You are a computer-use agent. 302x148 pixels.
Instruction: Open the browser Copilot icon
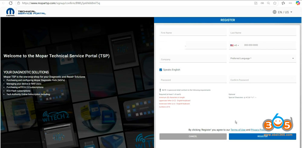pyautogui.click(x=298, y=3)
